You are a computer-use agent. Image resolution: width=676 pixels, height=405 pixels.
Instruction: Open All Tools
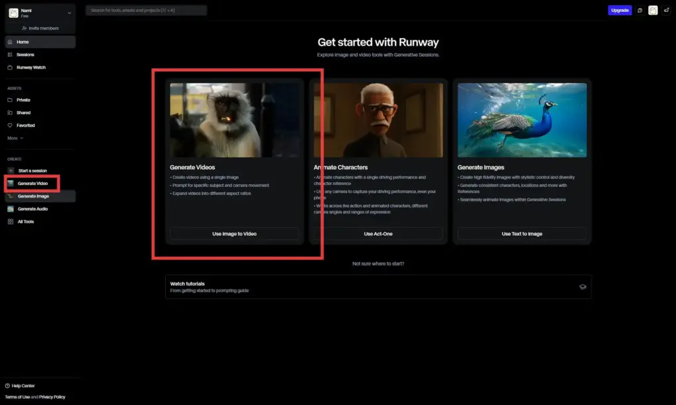click(40, 222)
